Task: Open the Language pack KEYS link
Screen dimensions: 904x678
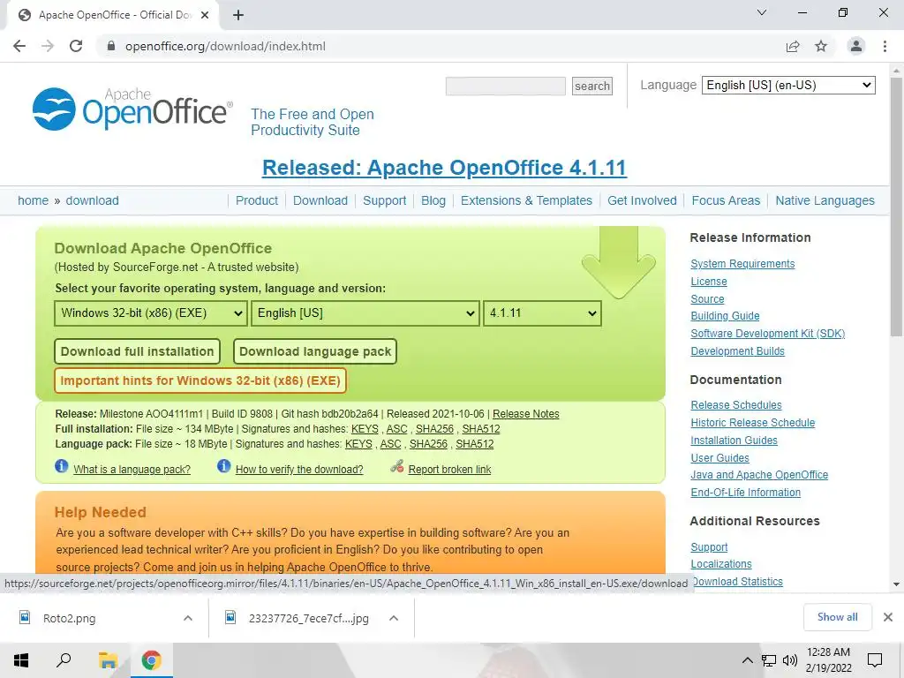Action: [x=358, y=444]
